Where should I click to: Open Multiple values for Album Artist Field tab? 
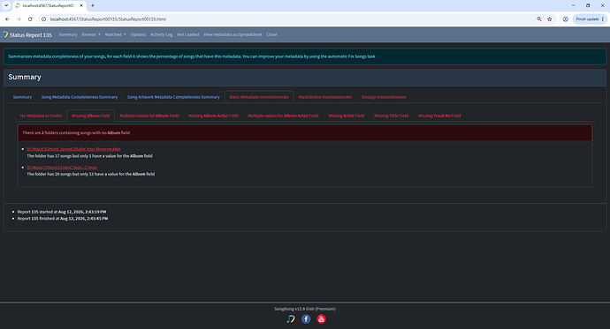[x=283, y=116]
